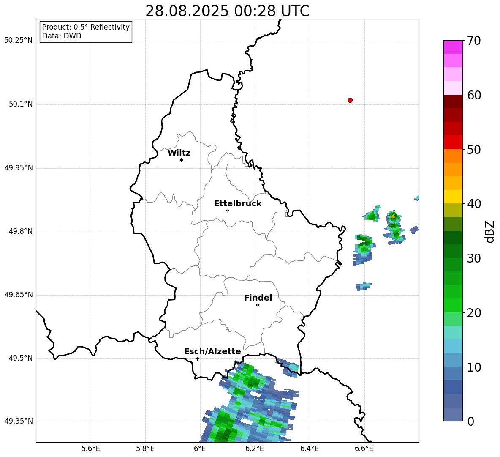Click the dark red colorbar segment below 60

pos(453,101)
